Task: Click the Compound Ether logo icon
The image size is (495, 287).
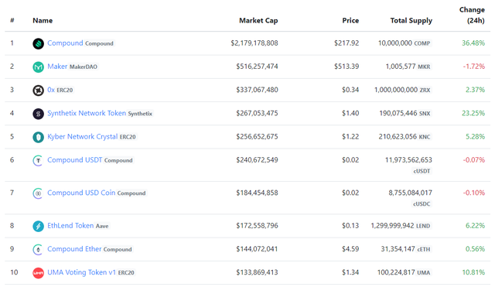Action: [38, 249]
